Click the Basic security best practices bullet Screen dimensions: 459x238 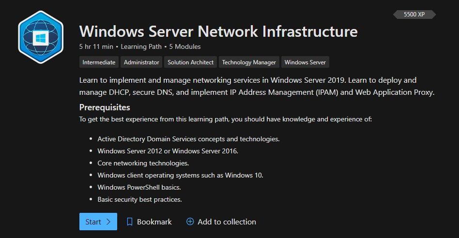click(x=139, y=199)
